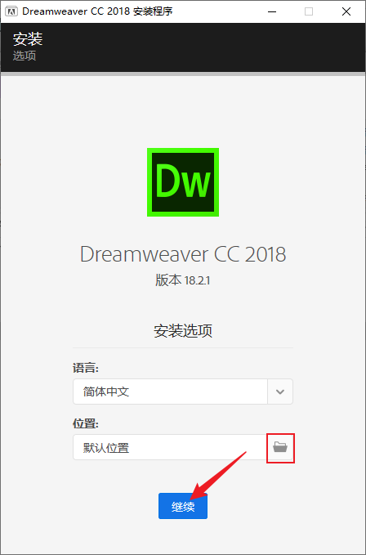
Task: Open the 简体中文 language combo box
Action: pos(183,392)
